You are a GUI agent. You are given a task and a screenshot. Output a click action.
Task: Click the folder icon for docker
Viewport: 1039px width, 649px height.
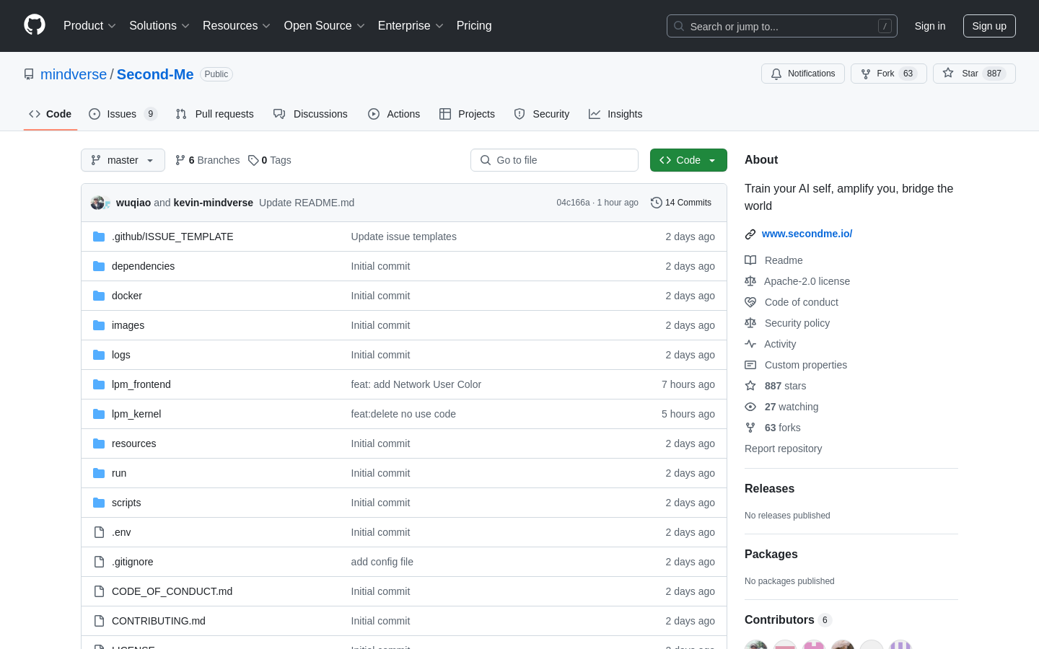point(99,296)
